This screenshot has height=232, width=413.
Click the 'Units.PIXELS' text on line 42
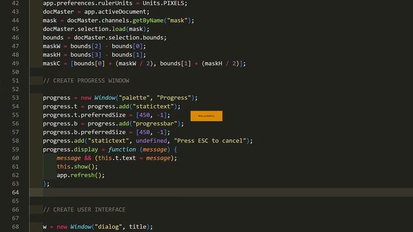pos(163,3)
